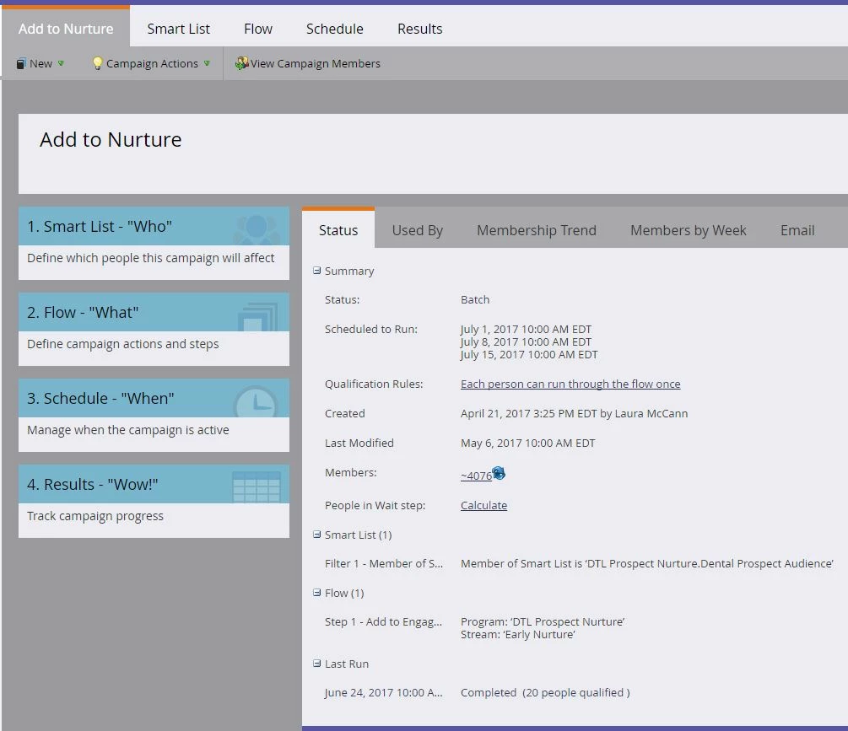
Task: Click the ~4076 members link
Action: 476,476
